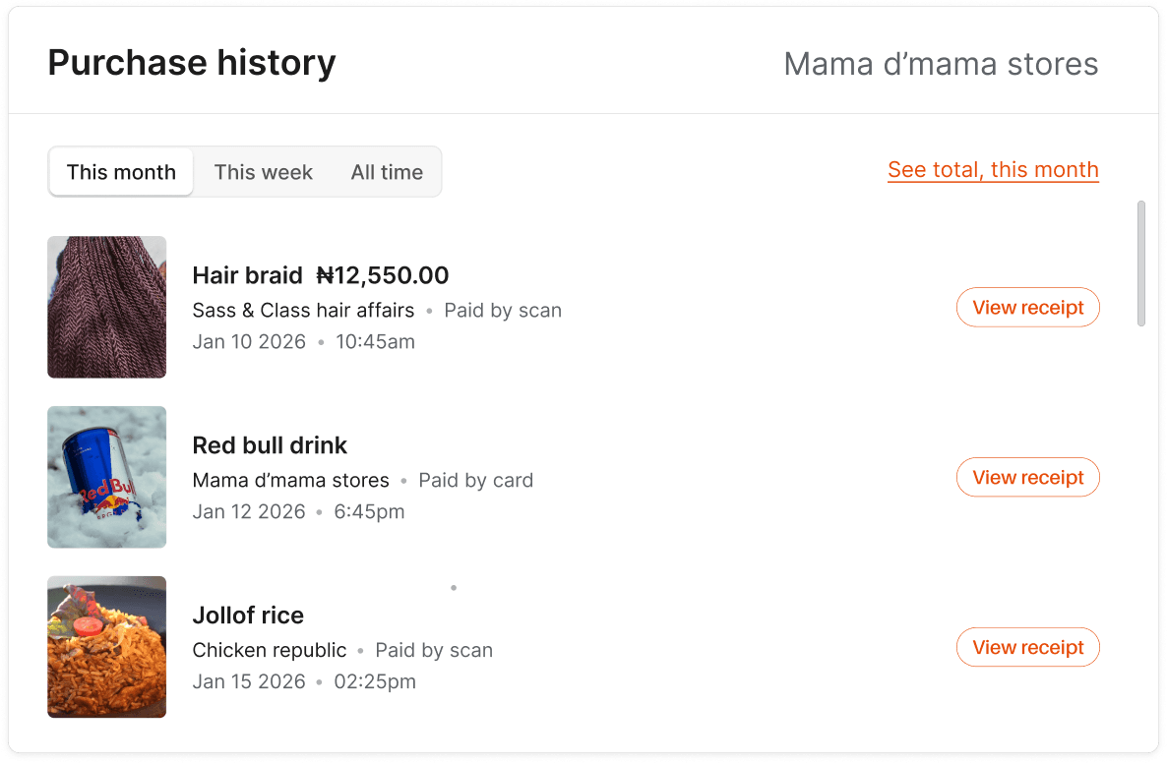
Task: Click the Sass & Class hair affairs merchant
Action: click(x=303, y=310)
